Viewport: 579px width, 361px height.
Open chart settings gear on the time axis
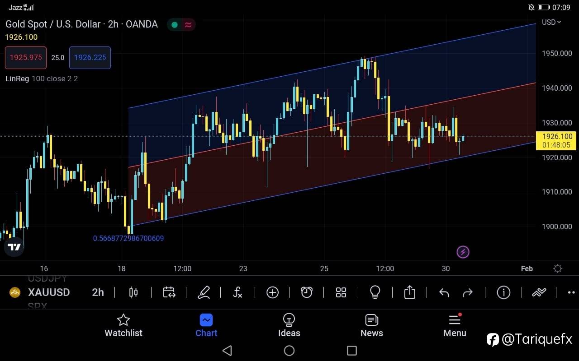pyautogui.click(x=558, y=268)
